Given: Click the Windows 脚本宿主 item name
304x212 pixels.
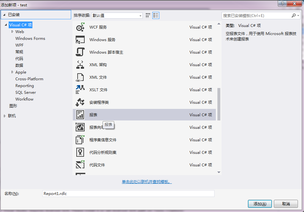Looking at the screenshot, I should 106,52.
